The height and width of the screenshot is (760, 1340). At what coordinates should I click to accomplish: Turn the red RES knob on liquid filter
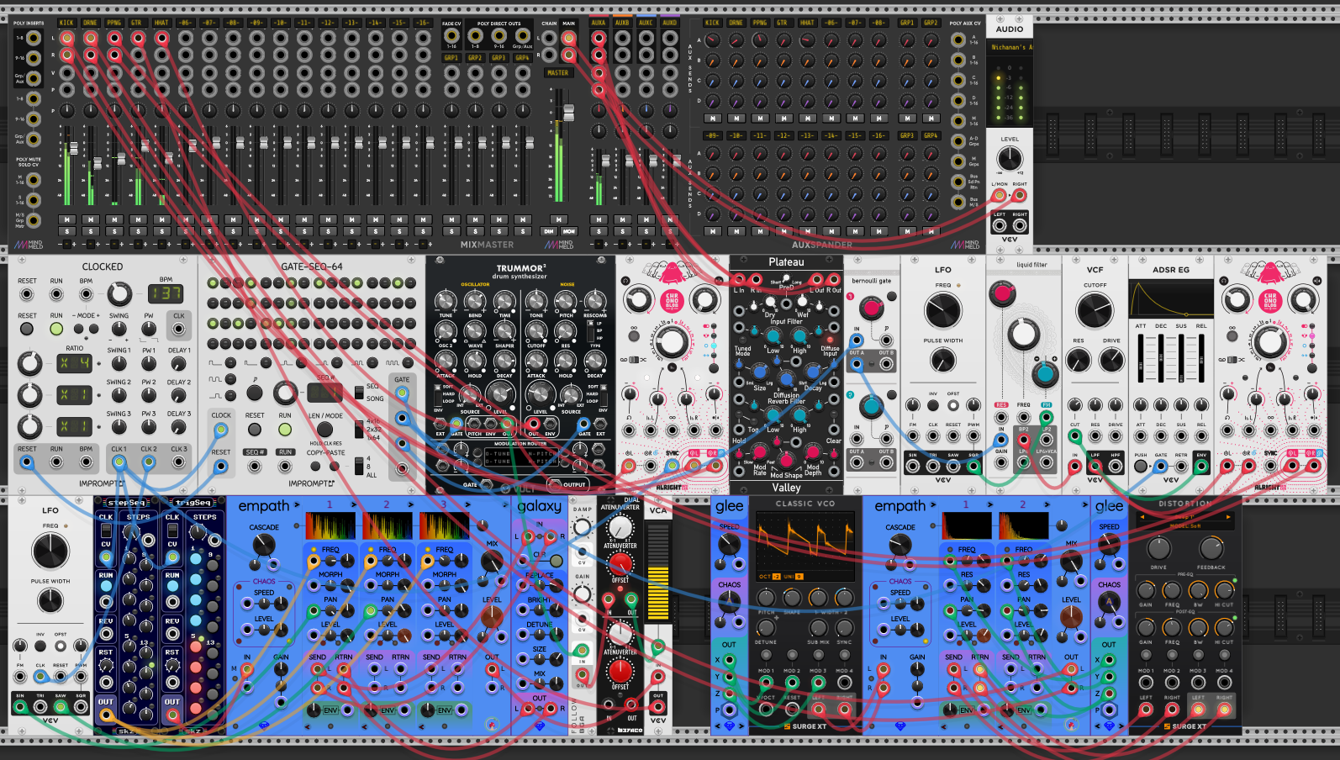pyautogui.click(x=1001, y=293)
